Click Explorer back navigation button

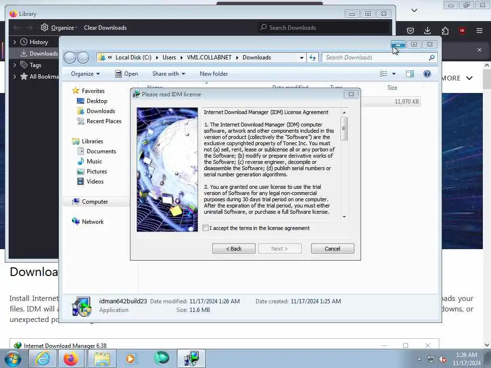point(70,57)
